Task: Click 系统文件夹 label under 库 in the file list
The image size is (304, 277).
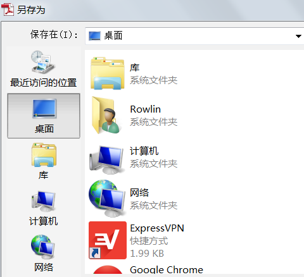Action: (x=154, y=80)
